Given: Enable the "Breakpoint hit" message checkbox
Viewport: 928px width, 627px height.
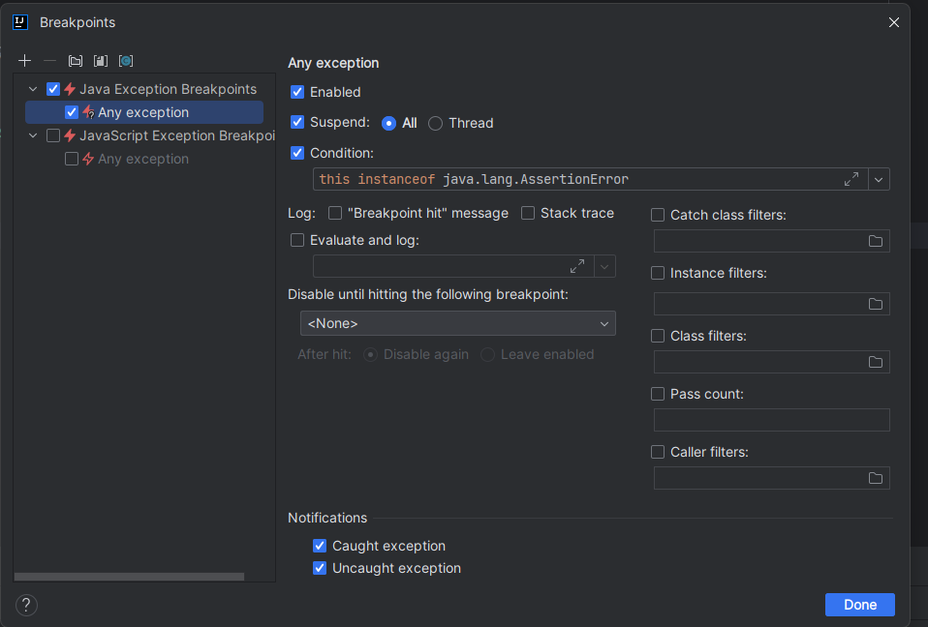Looking at the screenshot, I should pyautogui.click(x=335, y=213).
